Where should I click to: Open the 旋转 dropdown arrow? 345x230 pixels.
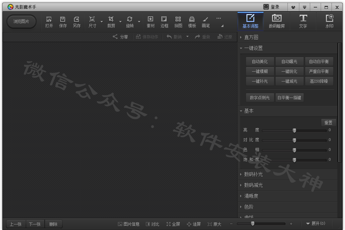click(139, 22)
